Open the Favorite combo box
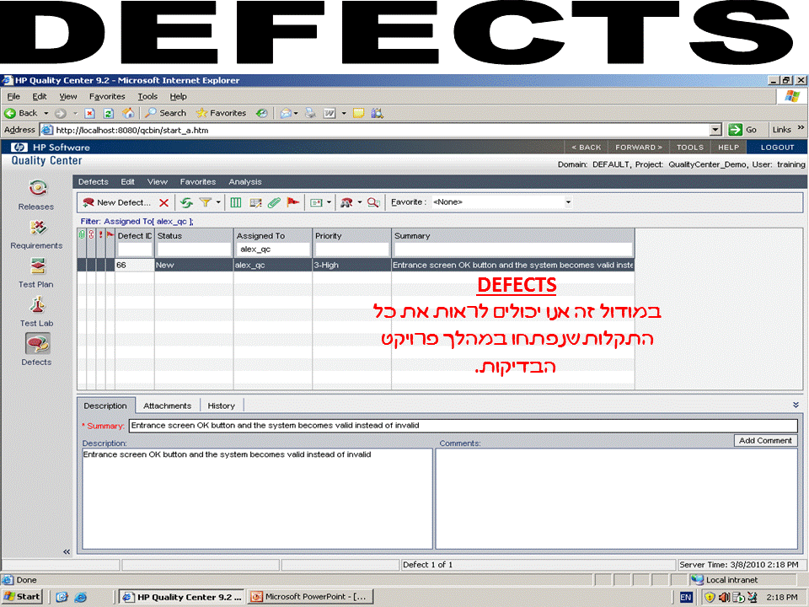The width and height of the screenshot is (809, 607). (501, 202)
